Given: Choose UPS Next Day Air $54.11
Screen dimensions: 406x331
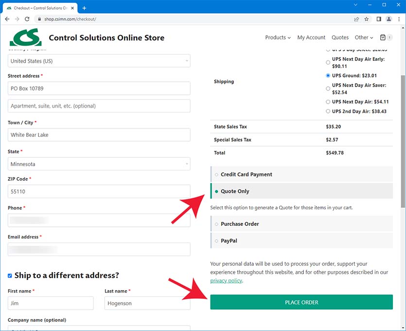Looking at the screenshot, I should (328, 102).
